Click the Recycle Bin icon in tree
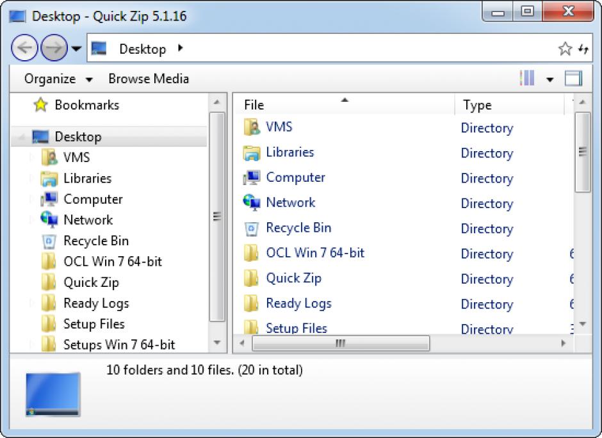 pyautogui.click(x=49, y=241)
